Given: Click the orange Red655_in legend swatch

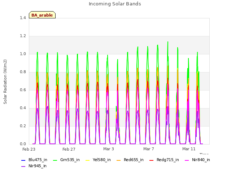Looking at the screenshot, I should (x=119, y=160).
